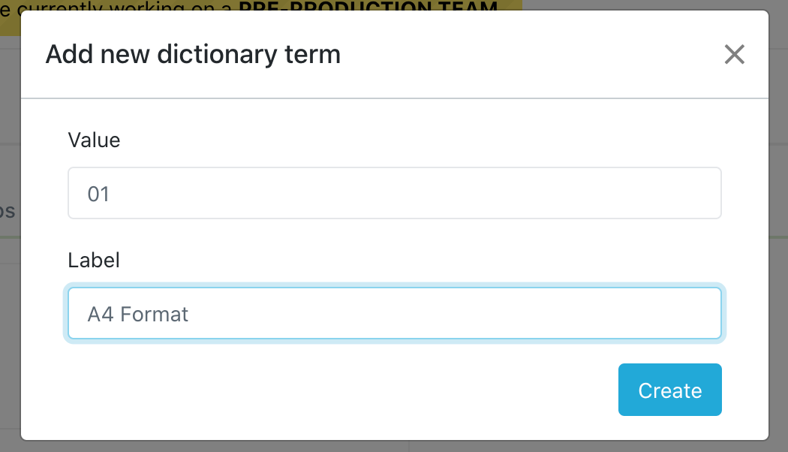This screenshot has height=452, width=788.
Task: Select the Label input containing A4 Format
Action: 394,313
